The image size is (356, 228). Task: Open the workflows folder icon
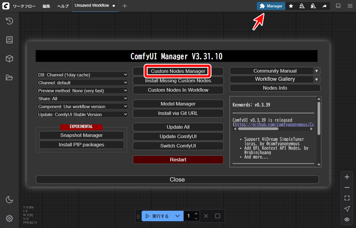tap(9, 78)
